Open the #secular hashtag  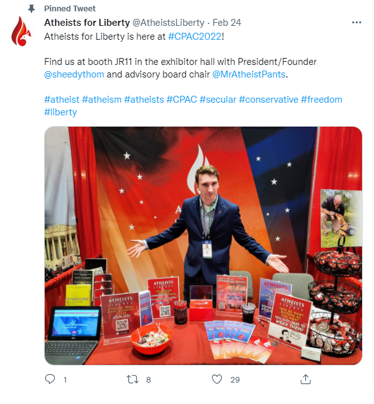[x=218, y=100]
